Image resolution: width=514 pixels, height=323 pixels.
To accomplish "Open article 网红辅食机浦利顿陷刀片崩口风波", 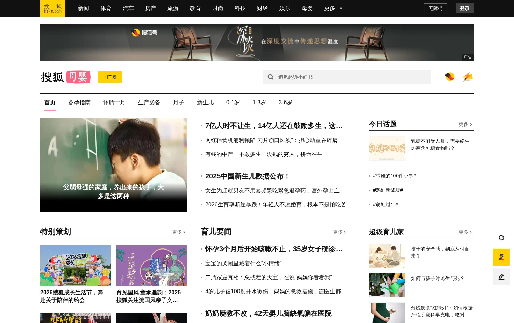I will (x=271, y=140).
